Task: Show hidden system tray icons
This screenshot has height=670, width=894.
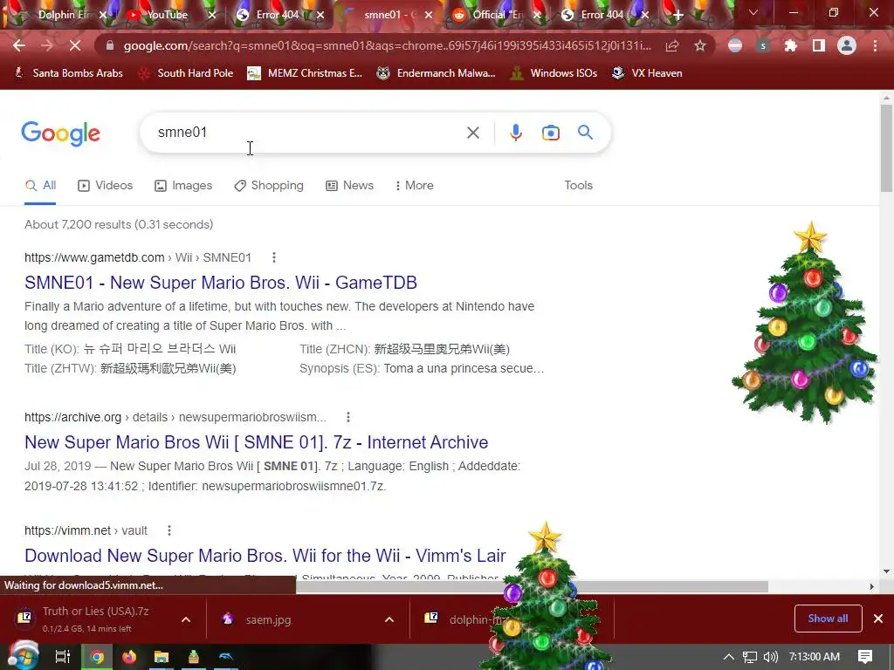Action: pyautogui.click(x=729, y=657)
